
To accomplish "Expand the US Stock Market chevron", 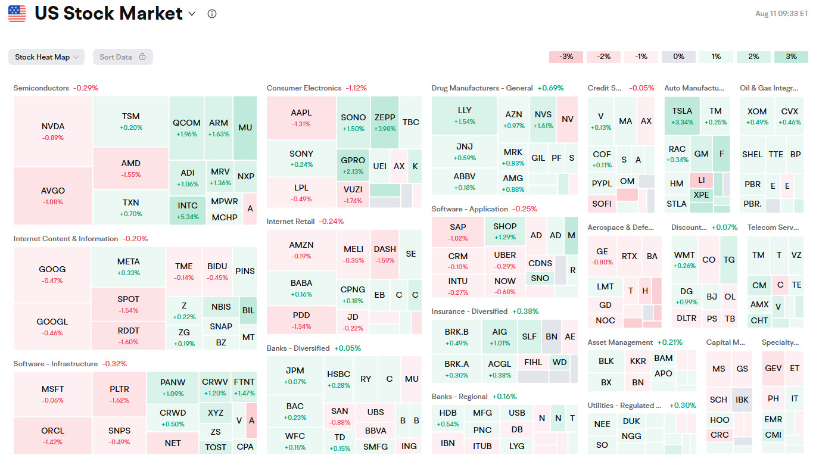I will pos(192,14).
